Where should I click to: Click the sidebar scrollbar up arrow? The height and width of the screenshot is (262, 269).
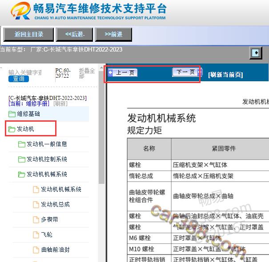(101, 67)
